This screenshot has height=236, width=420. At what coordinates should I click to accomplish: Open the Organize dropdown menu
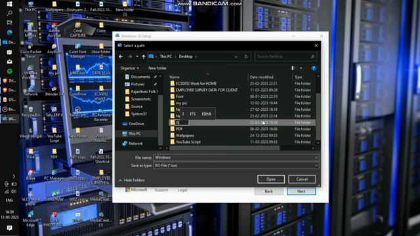(130, 68)
